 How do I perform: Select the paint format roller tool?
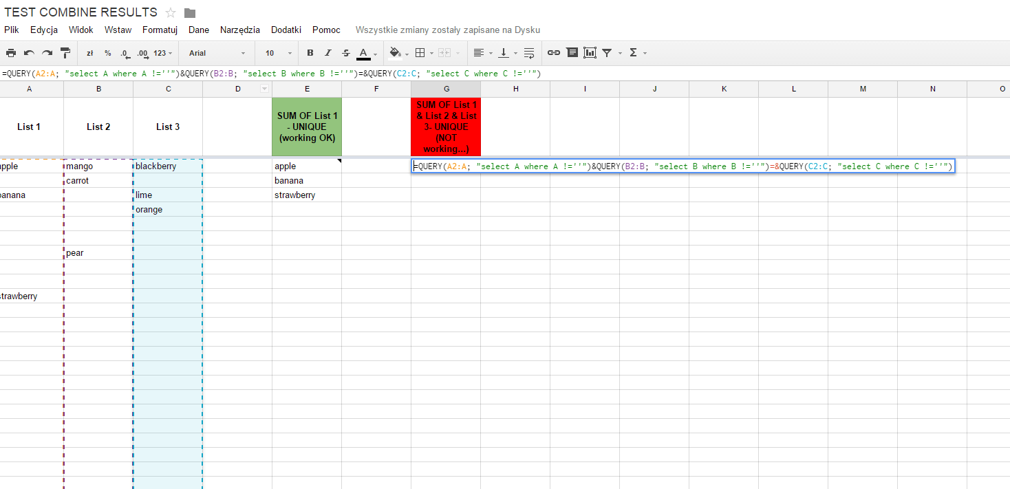coord(65,53)
